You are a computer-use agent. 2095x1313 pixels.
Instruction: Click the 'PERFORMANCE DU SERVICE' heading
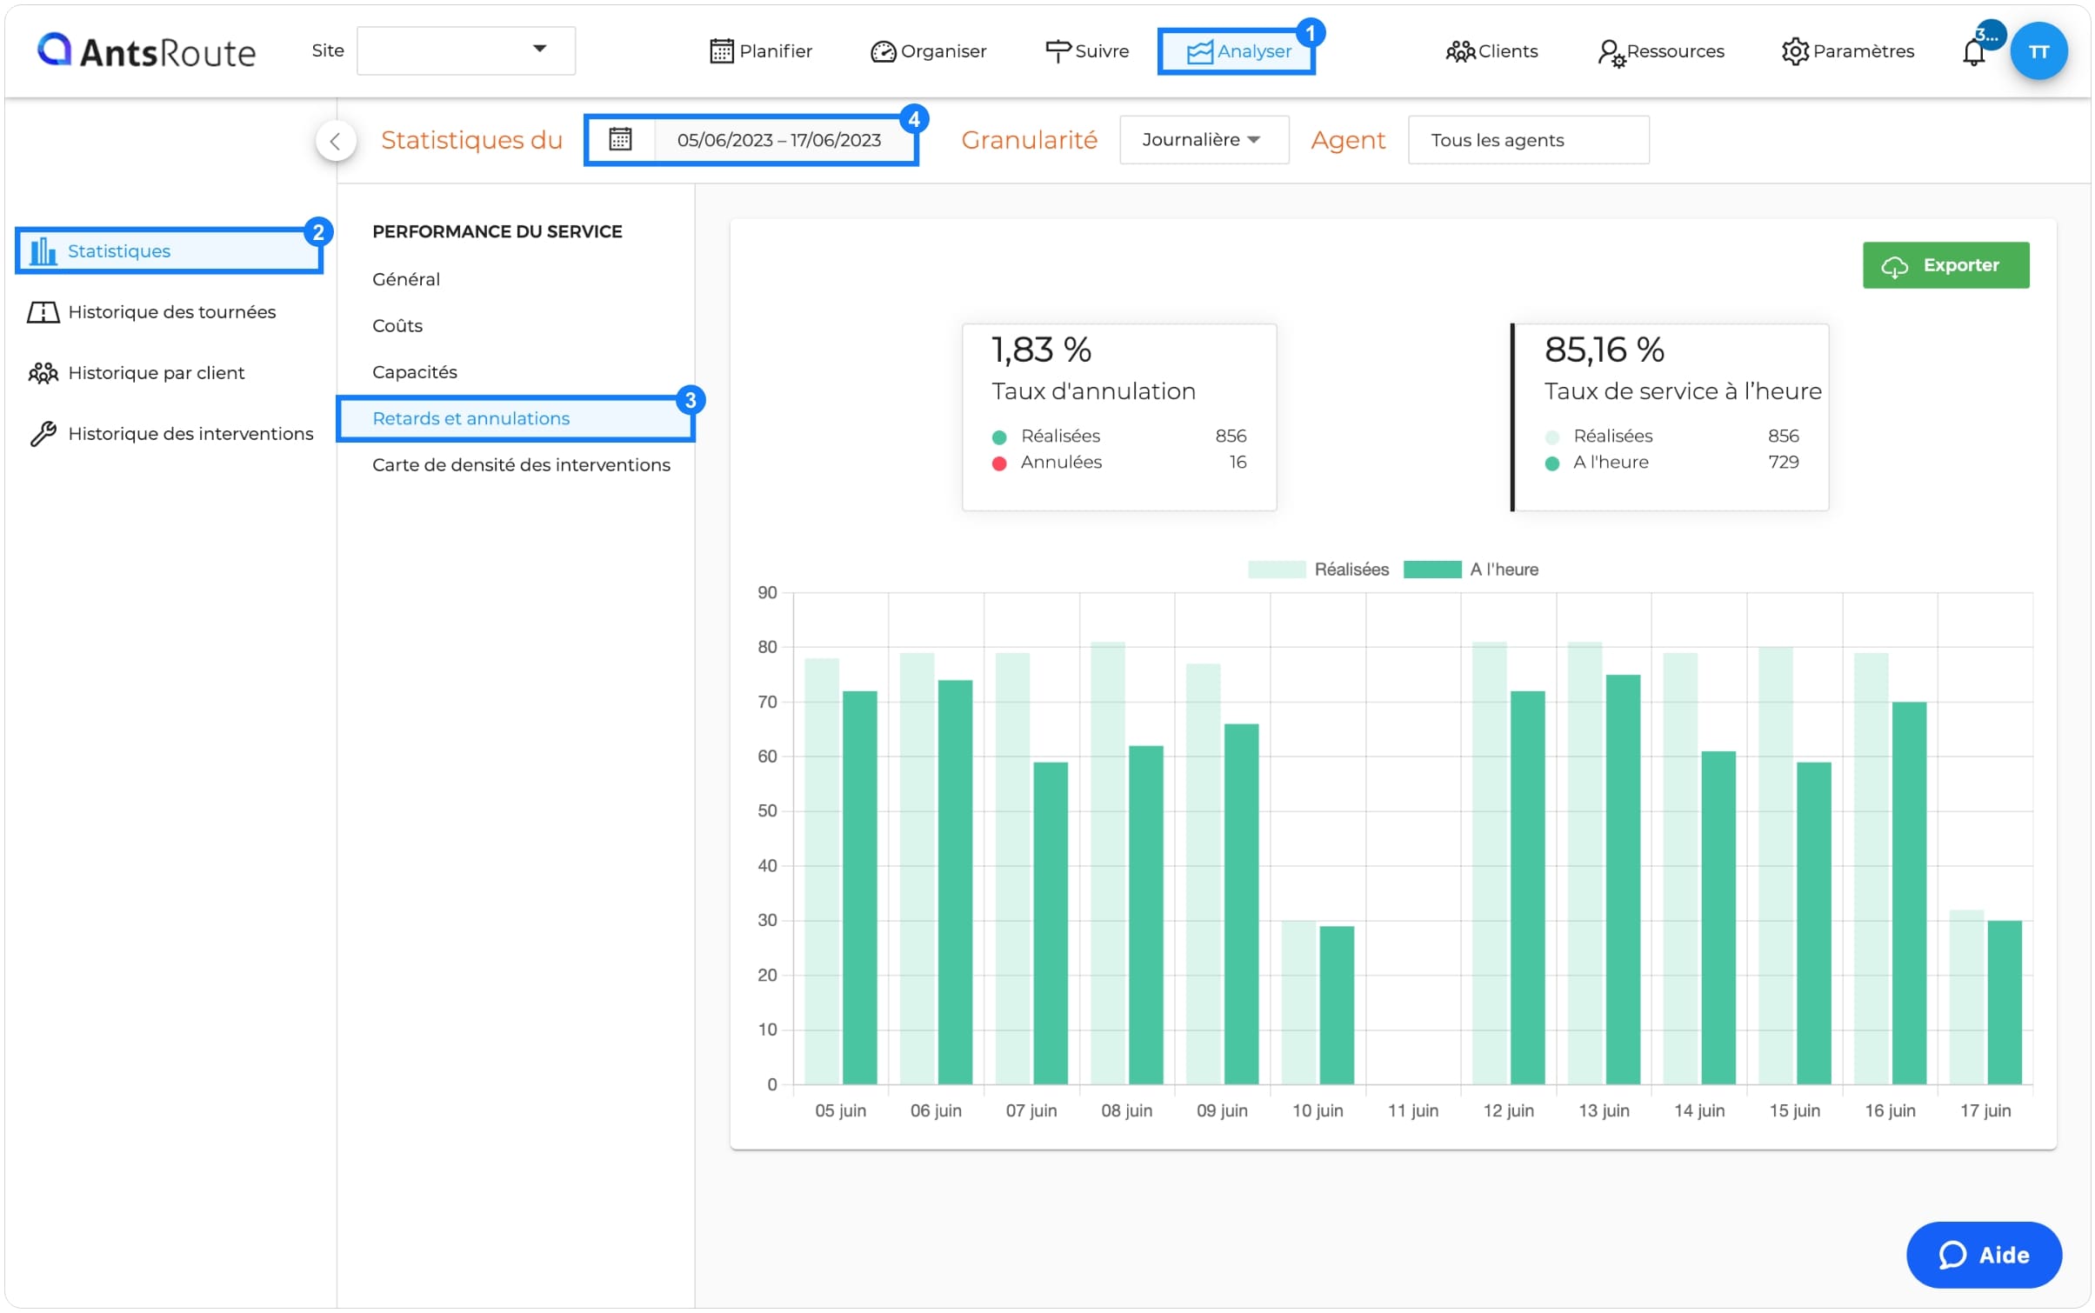click(x=497, y=231)
